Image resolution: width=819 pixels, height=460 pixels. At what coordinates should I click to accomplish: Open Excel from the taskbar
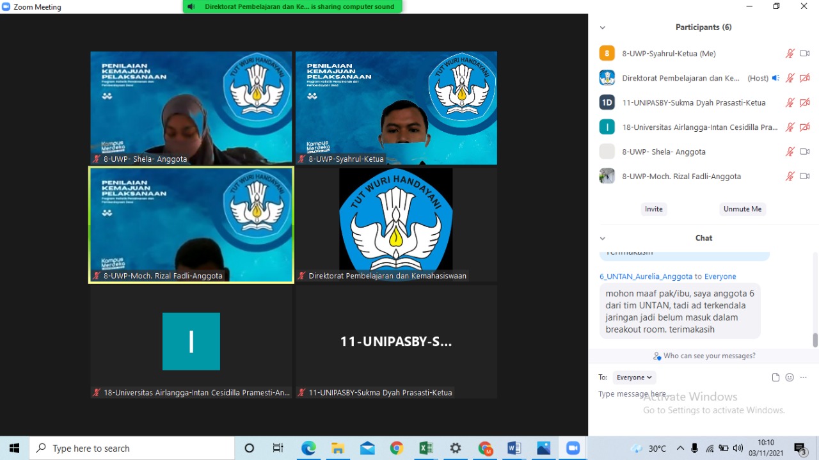click(426, 448)
